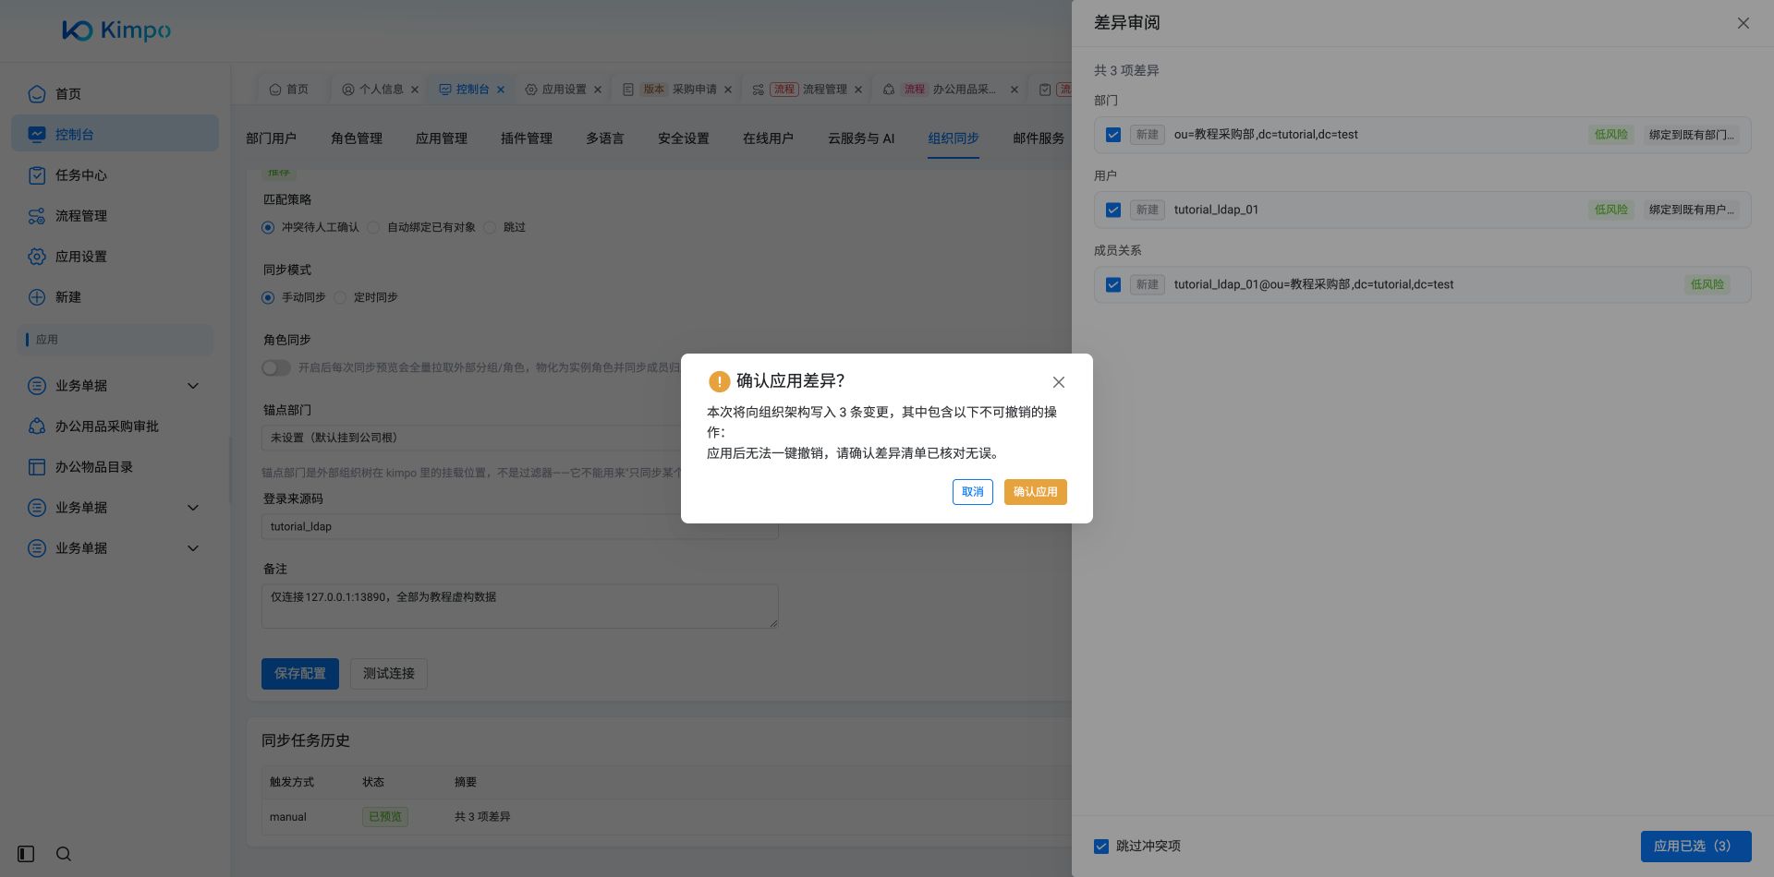Open the 锚点部门 select box
Screen dimensions: 1774x877
tap(519, 438)
